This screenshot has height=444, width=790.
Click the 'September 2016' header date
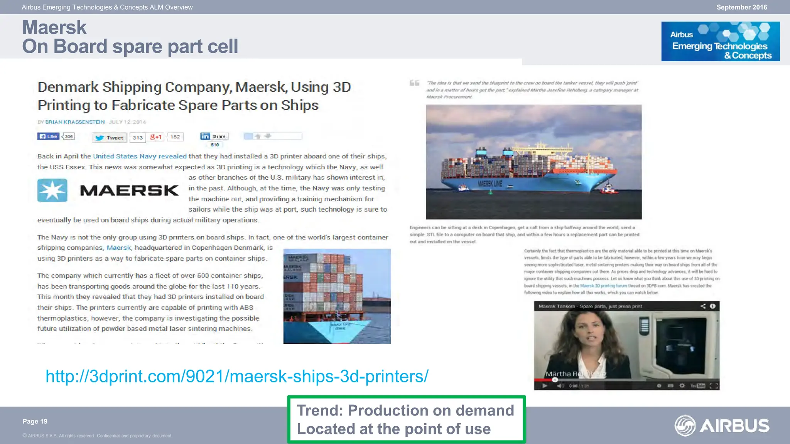[742, 7]
